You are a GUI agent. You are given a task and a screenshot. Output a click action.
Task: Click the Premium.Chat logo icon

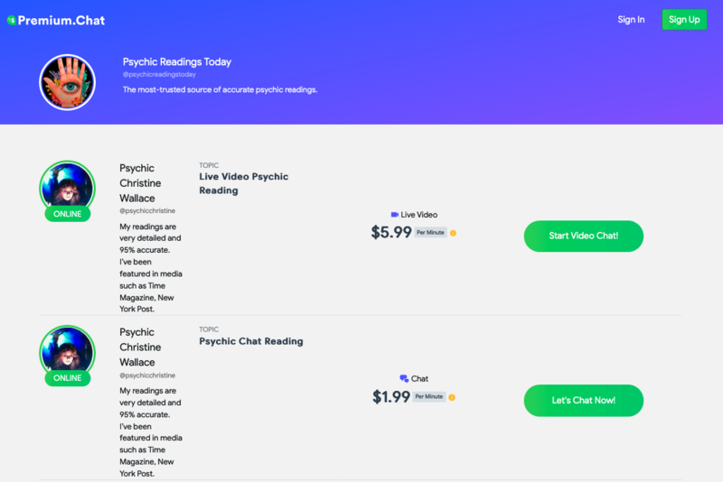tap(12, 20)
